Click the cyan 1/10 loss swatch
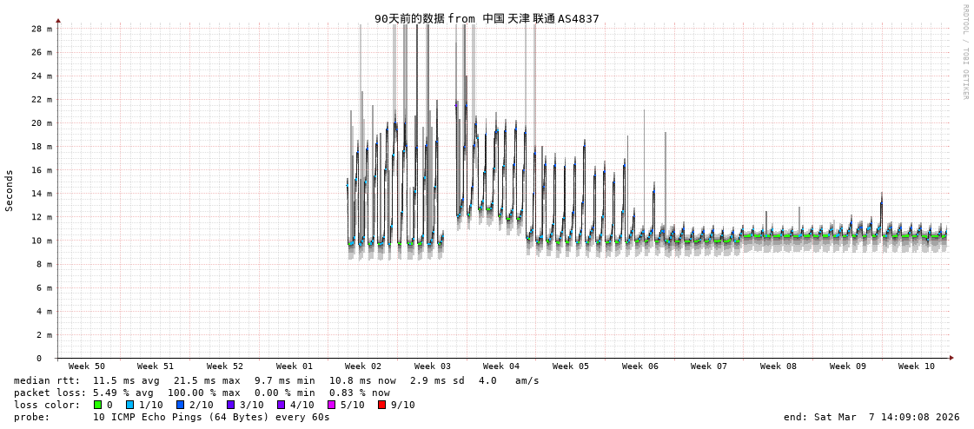 [x=129, y=405]
